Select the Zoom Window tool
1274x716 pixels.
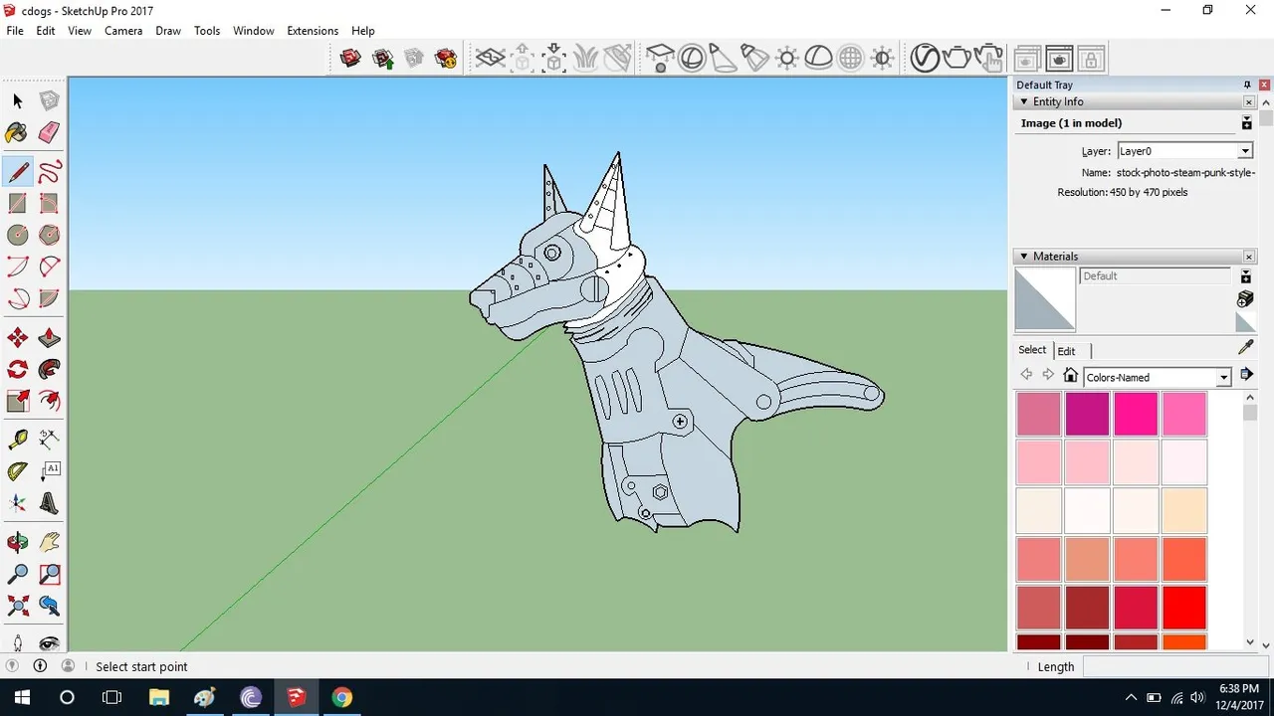[50, 575]
